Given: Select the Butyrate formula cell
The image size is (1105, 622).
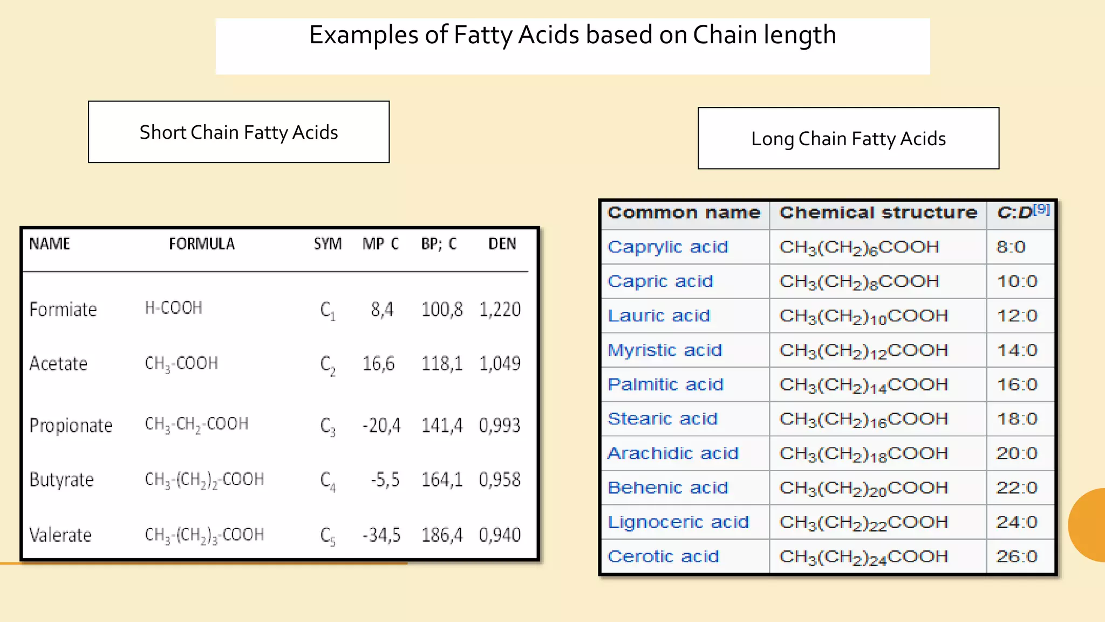Looking at the screenshot, I should point(204,479).
